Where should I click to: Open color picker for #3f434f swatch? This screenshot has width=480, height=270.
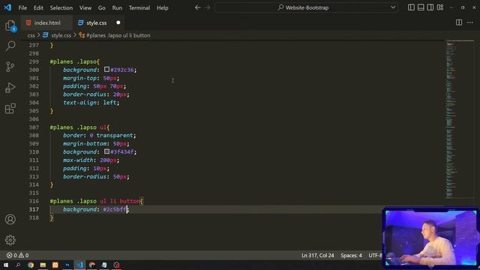point(106,151)
